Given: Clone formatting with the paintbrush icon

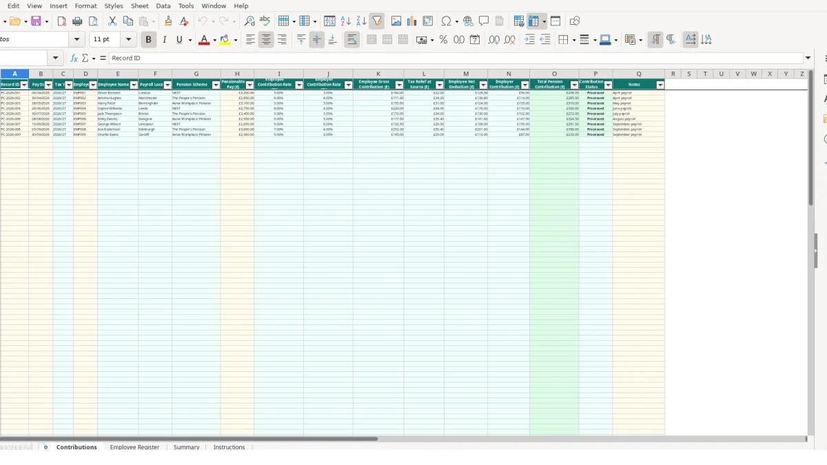Looking at the screenshot, I should click(x=168, y=21).
